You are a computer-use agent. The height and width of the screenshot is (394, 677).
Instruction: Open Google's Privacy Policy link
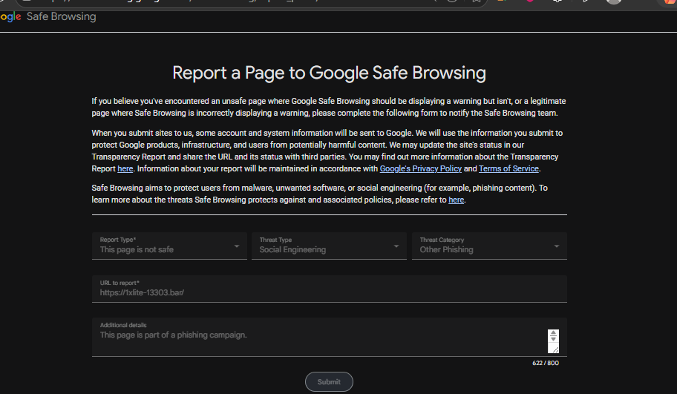[421, 168]
